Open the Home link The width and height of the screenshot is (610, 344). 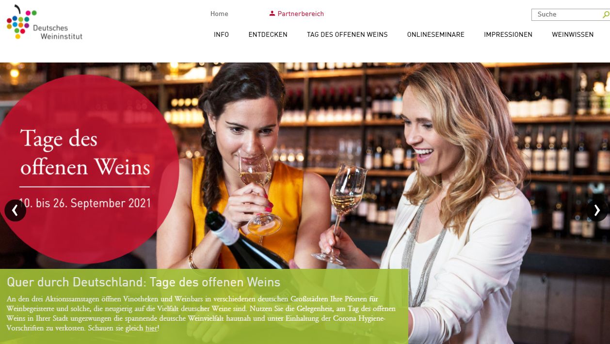tap(219, 14)
